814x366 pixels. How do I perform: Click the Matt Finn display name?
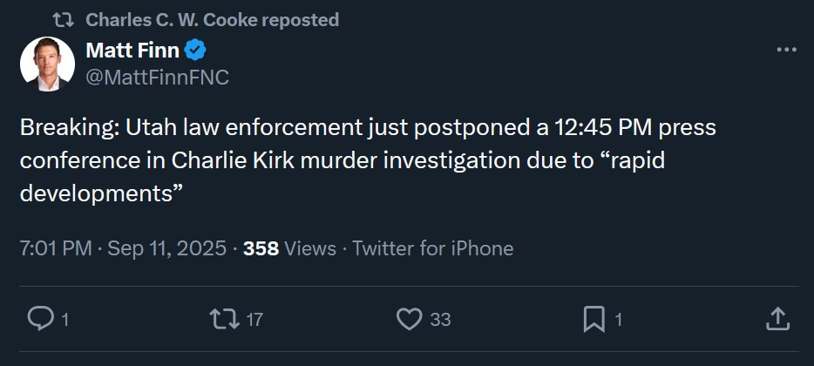132,51
